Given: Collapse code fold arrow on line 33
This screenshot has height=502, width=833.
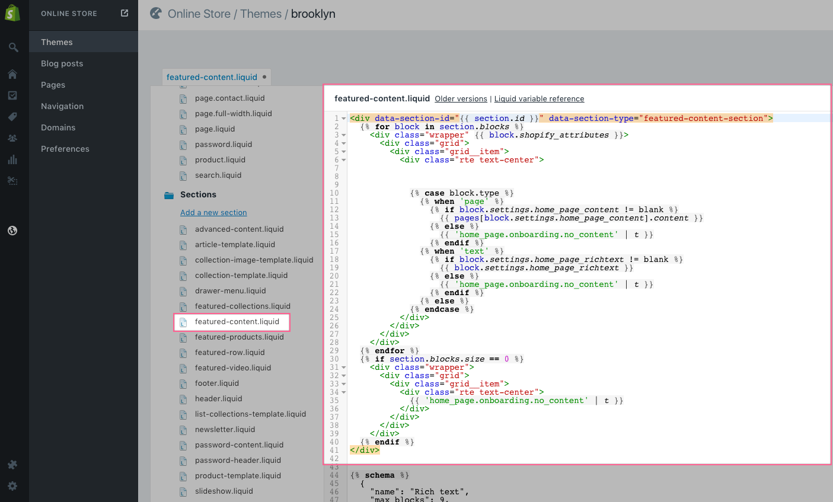Looking at the screenshot, I should click(x=344, y=384).
